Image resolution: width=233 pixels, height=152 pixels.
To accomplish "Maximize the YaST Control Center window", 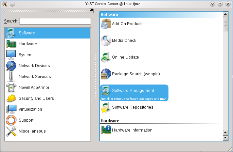I will (x=220, y=4).
